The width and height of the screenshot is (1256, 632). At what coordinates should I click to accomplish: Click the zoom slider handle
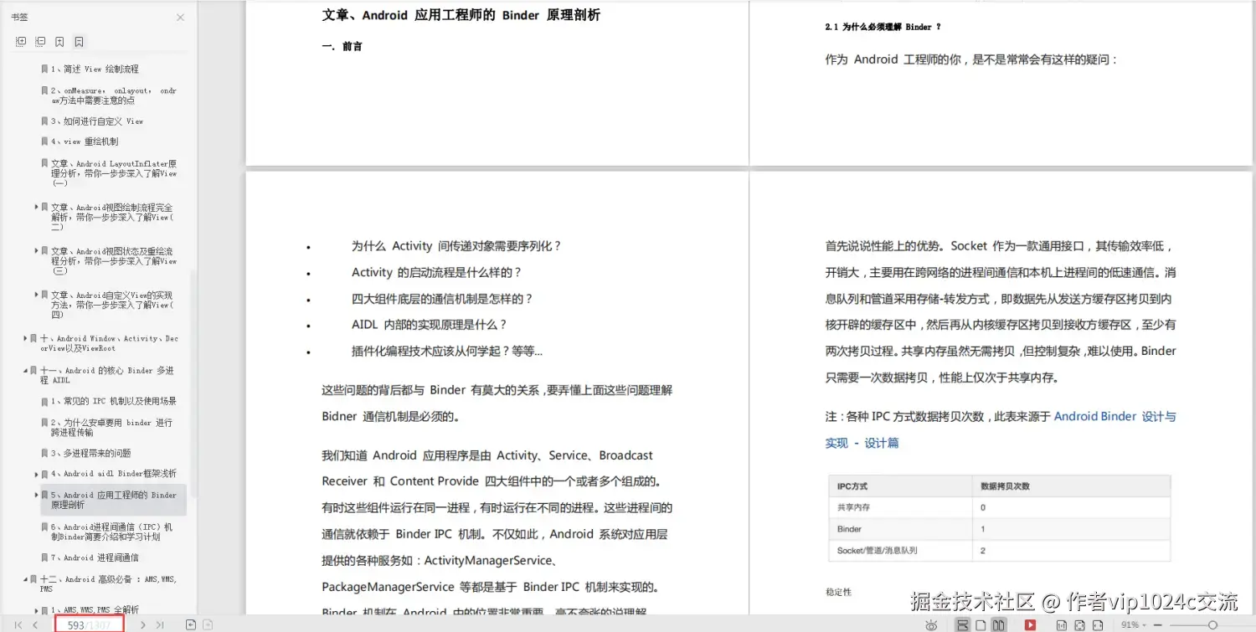click(x=1212, y=625)
